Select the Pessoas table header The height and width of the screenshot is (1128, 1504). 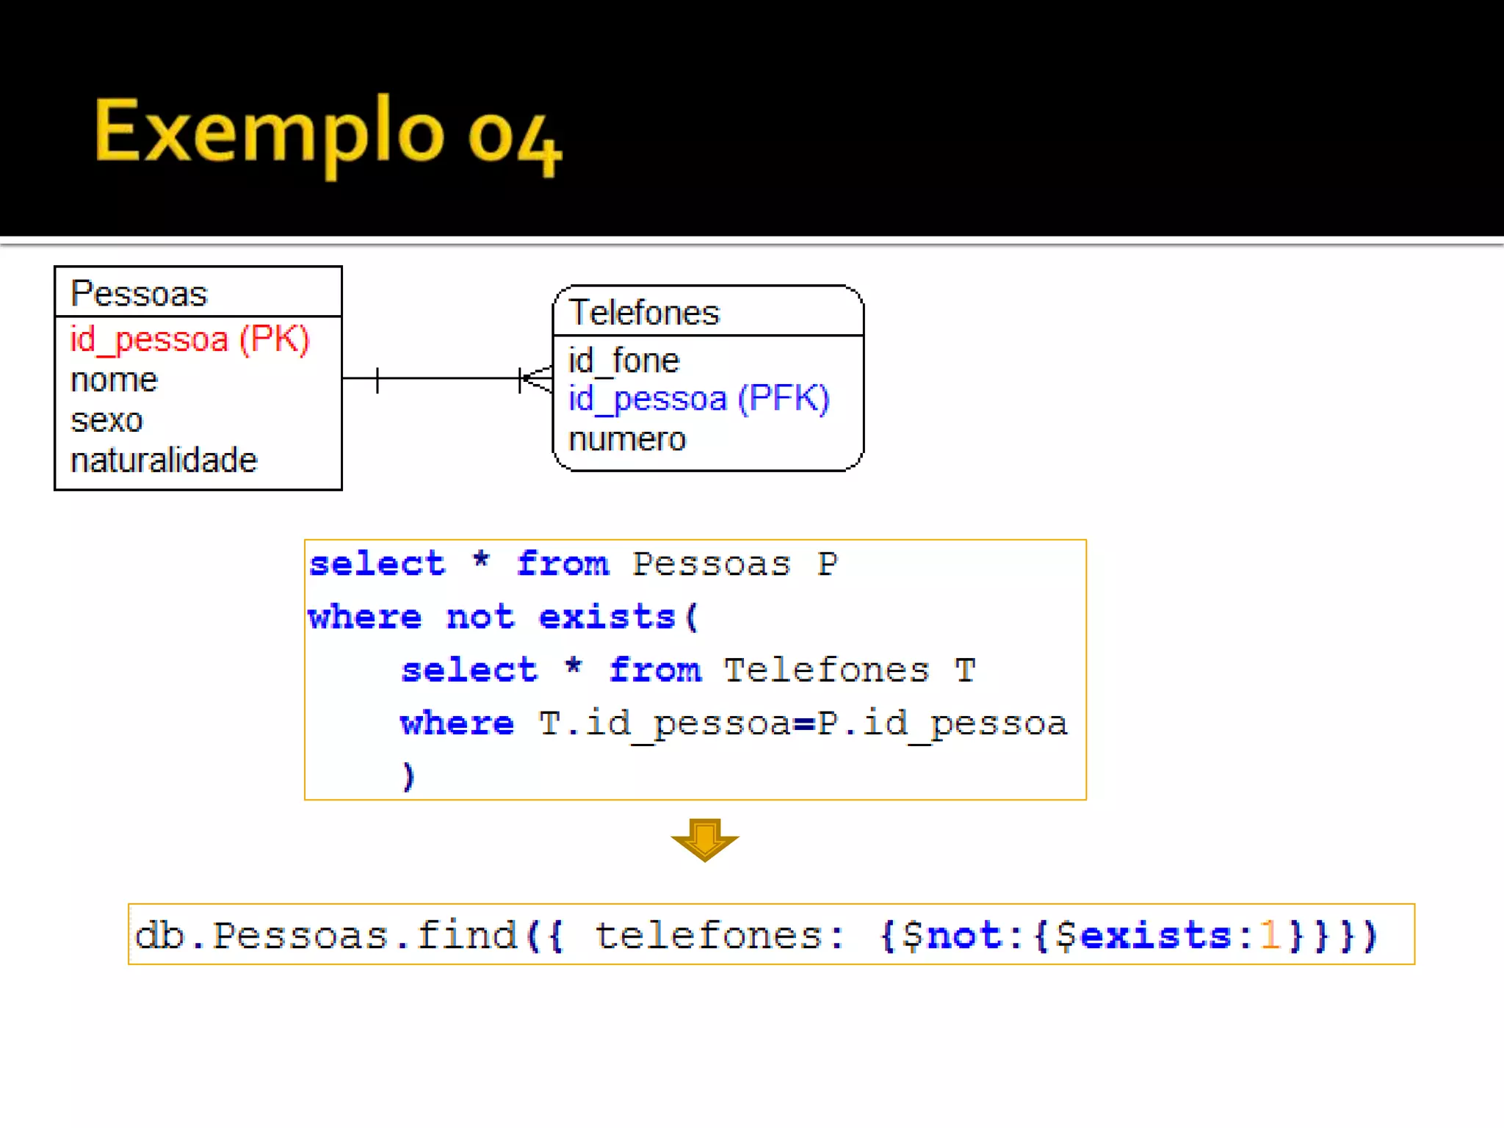pyautogui.click(x=140, y=294)
